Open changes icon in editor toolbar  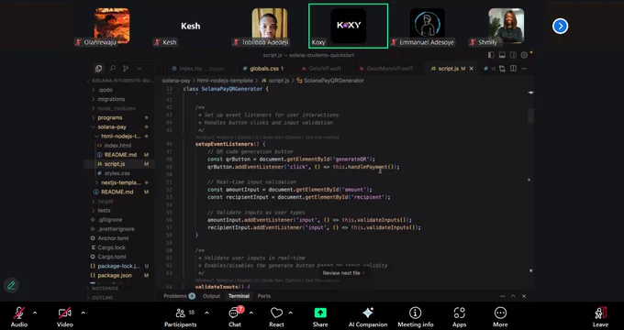[502, 69]
